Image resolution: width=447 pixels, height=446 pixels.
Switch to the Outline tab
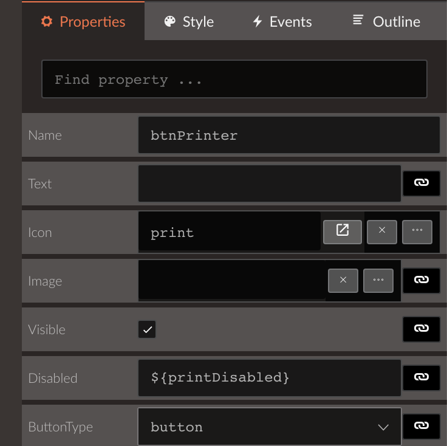click(386, 22)
